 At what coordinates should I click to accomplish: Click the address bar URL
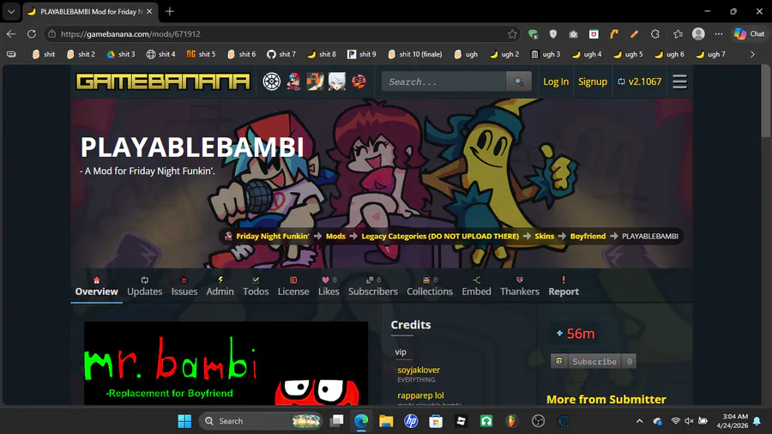(130, 34)
